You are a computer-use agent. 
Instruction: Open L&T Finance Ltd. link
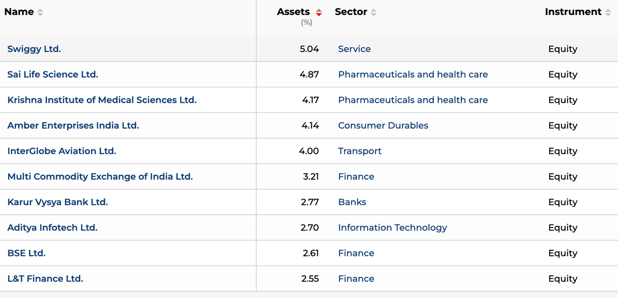[45, 279]
